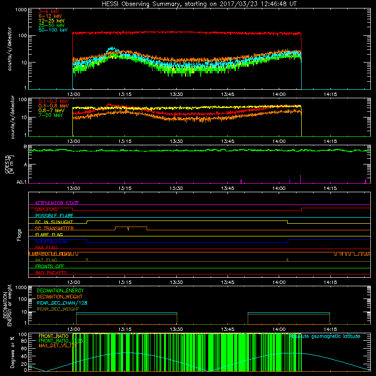Click the POSSIBLE_FLARE flag label
Viewport: 376px width, 376px height.
tap(54, 216)
